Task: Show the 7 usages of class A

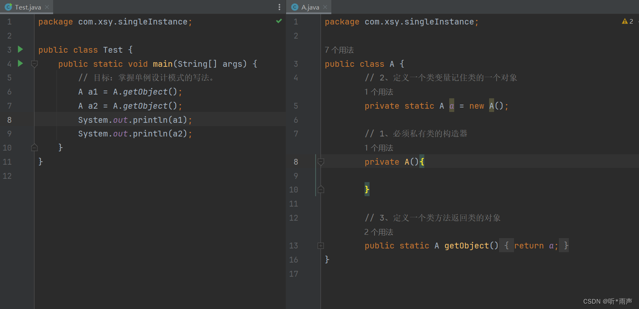Action: point(339,50)
